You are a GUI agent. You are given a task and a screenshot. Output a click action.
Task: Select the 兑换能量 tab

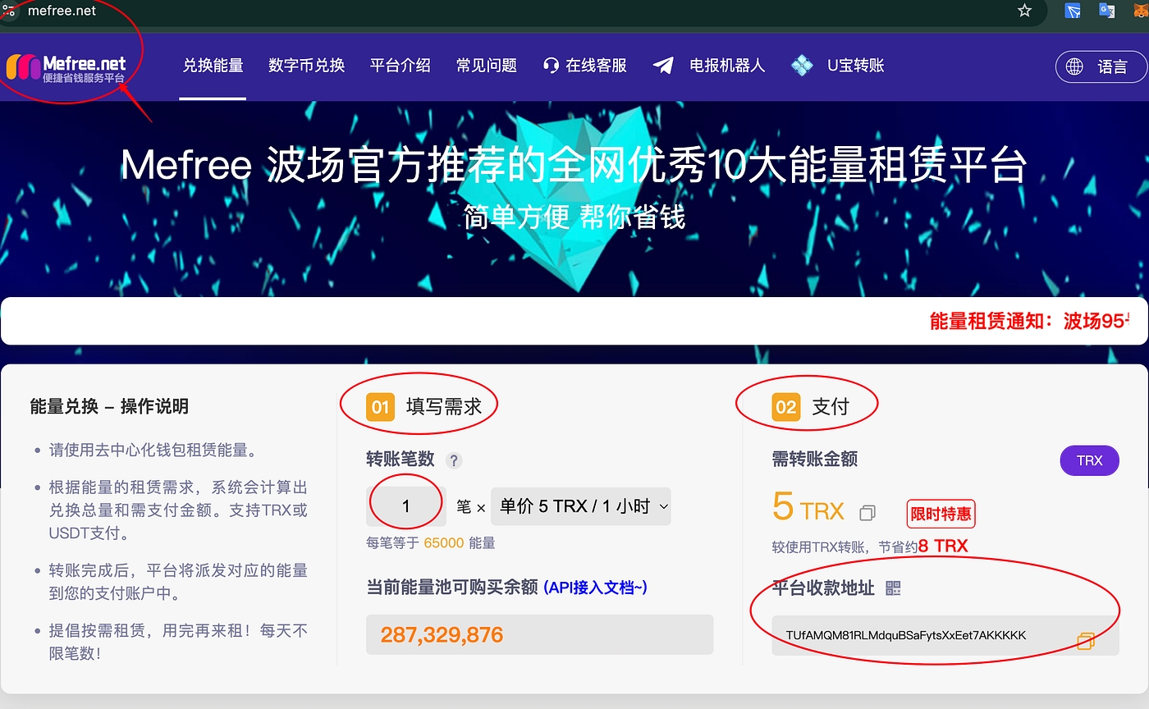213,66
